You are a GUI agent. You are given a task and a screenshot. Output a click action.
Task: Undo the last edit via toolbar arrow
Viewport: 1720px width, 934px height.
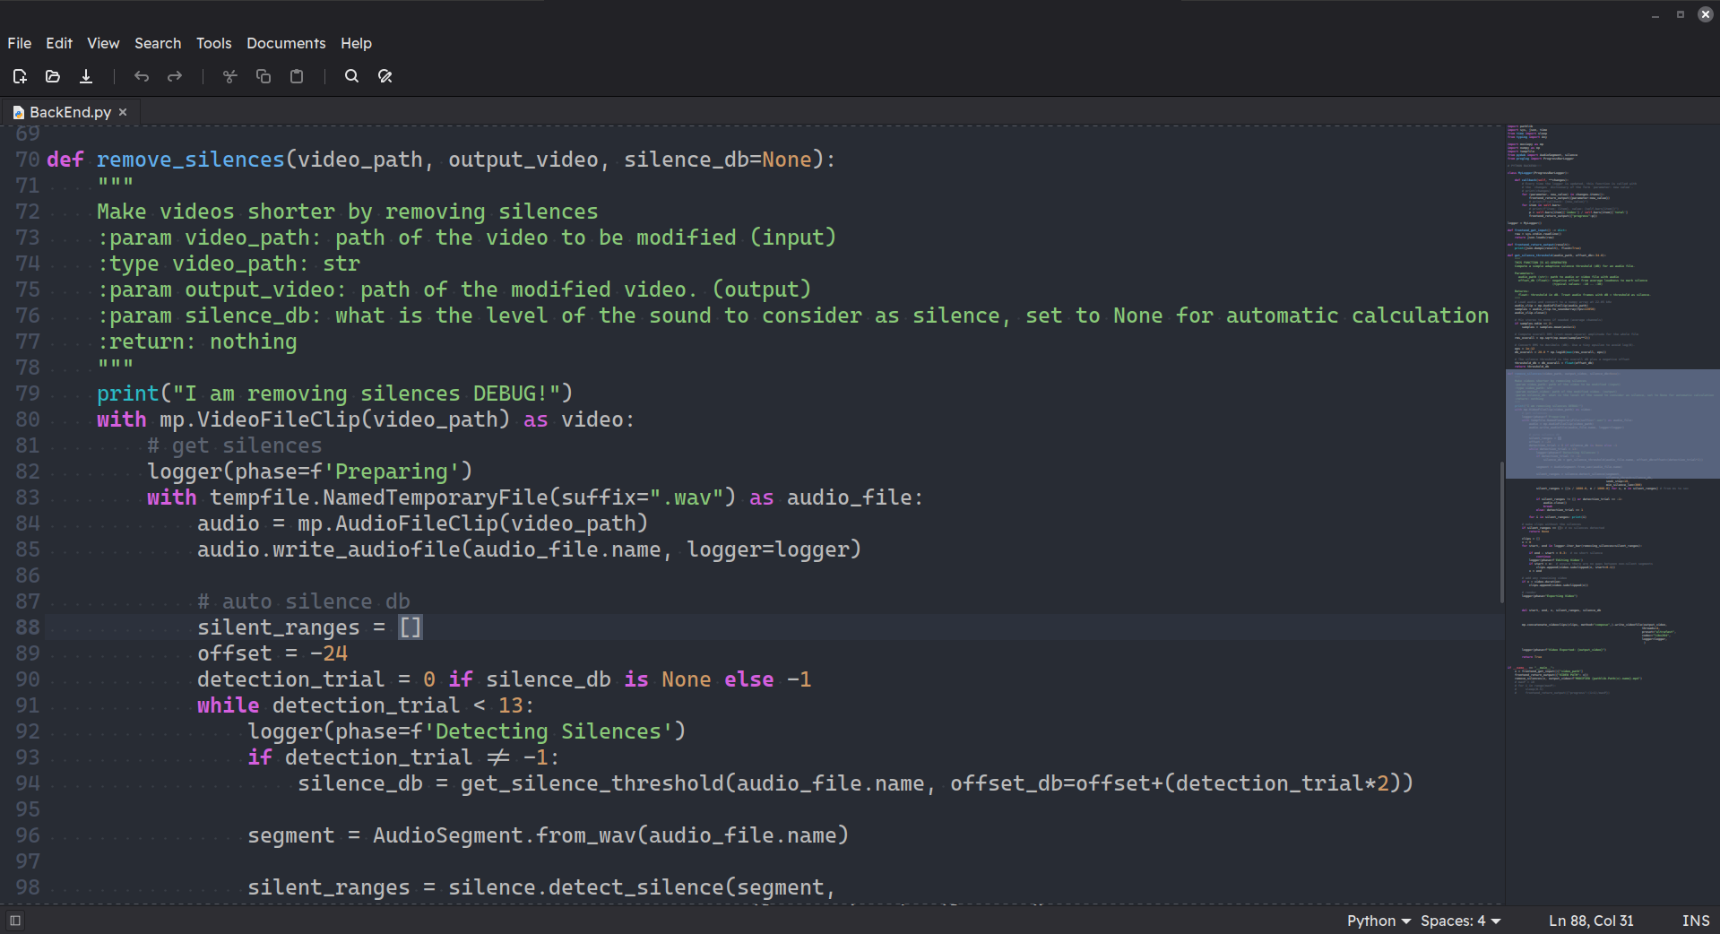click(142, 76)
